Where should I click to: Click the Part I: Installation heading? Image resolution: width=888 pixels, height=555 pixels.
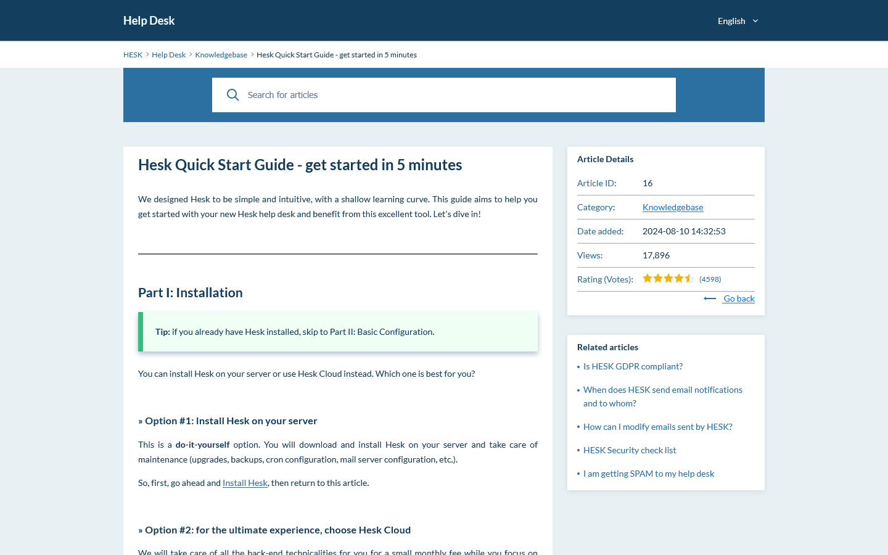pyautogui.click(x=191, y=293)
